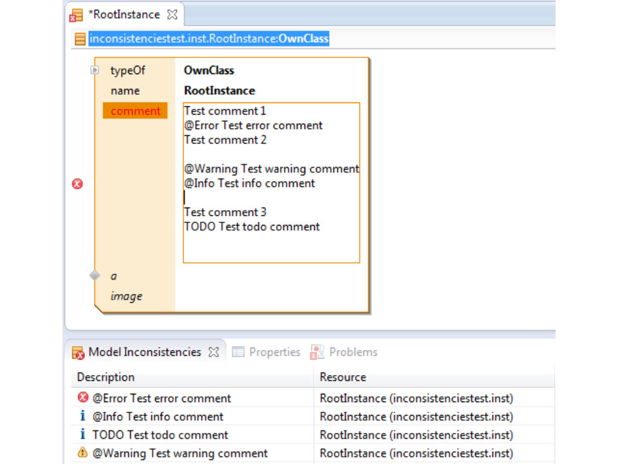Click the diamond marker next to attribute a
This screenshot has width=618, height=464.
(x=95, y=276)
